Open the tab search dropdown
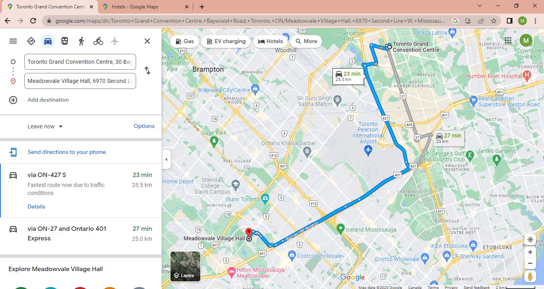This screenshot has width=544, height=289. (x=480, y=6)
